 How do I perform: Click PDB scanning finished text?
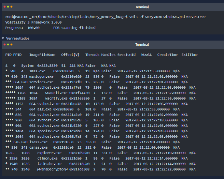coord(74,28)
